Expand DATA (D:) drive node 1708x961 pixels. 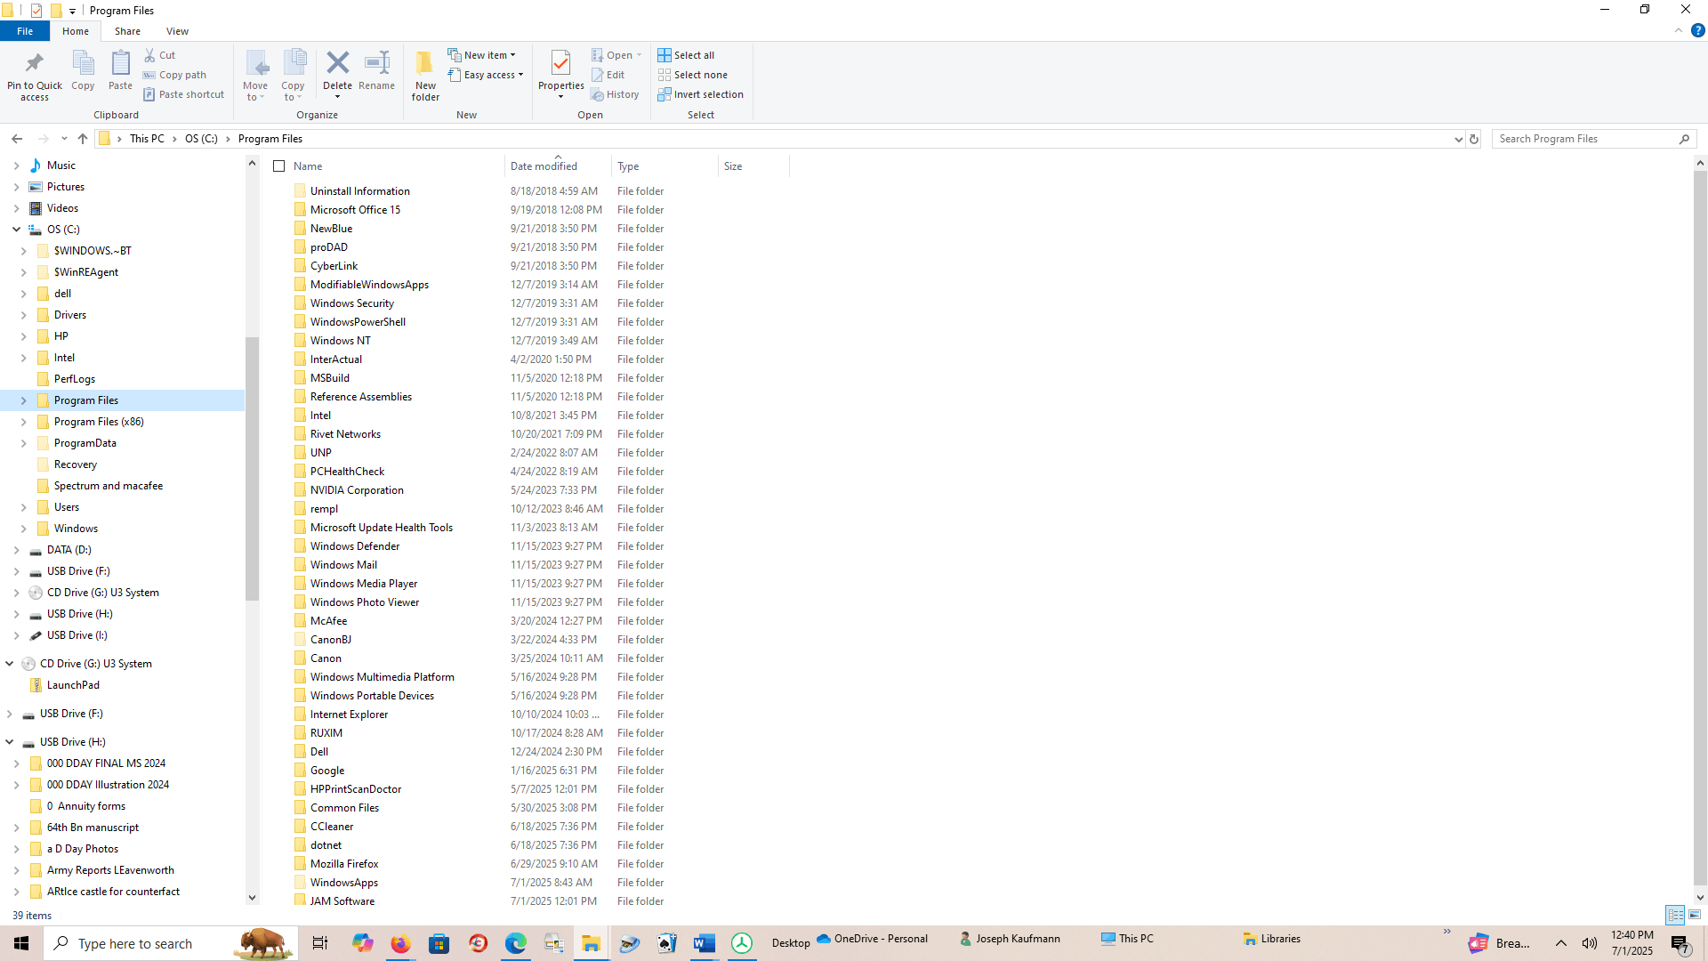pos(17,550)
